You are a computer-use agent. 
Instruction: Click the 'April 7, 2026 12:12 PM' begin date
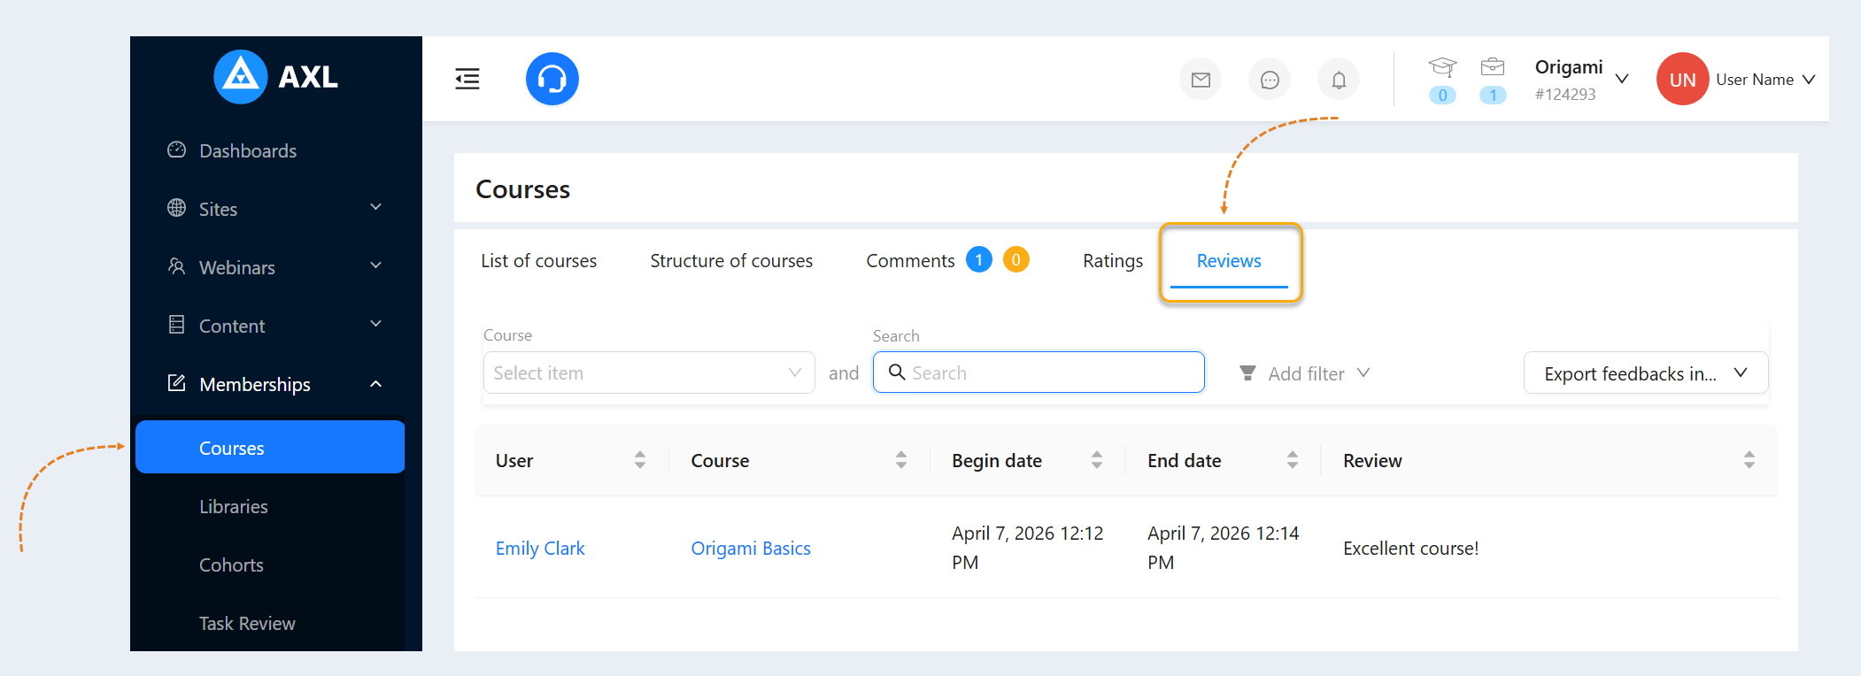coord(1027,548)
